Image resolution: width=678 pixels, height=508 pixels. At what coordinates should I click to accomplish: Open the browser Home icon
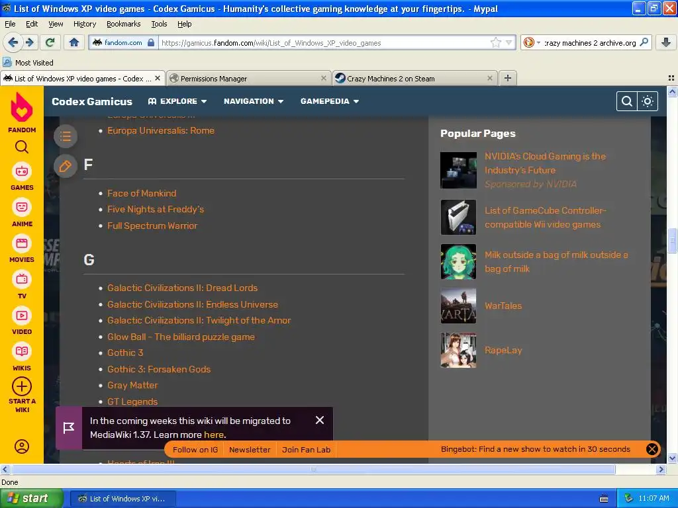[74, 42]
